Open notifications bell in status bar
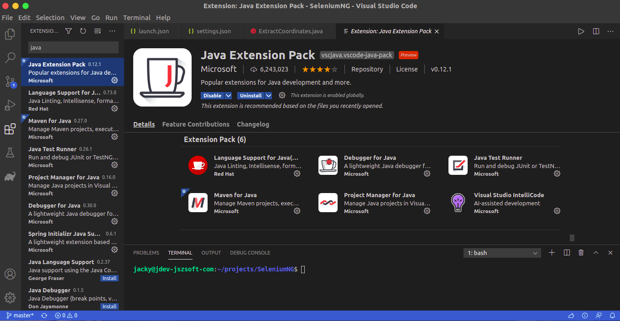The image size is (620, 321). point(612,316)
